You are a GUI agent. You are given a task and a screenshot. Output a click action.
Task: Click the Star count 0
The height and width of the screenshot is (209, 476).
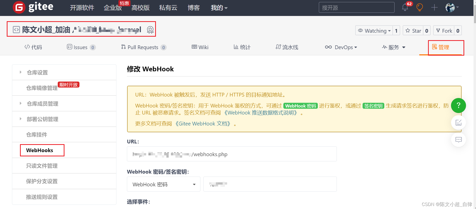pyautogui.click(x=427, y=31)
